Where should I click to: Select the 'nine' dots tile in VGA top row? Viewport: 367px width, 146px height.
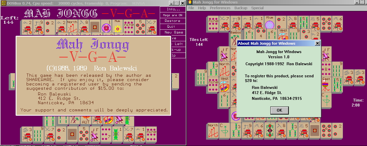click(x=129, y=27)
